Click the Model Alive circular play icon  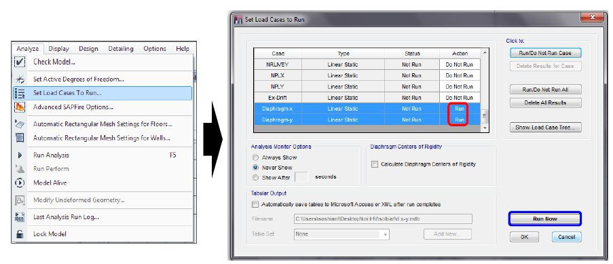(x=20, y=183)
